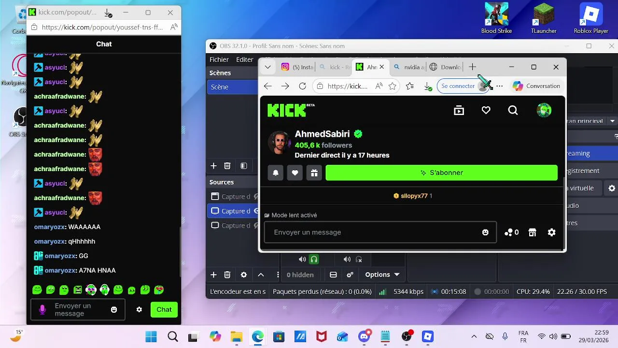
Task: Open the OBS mixer Options dropdown
Action: [x=382, y=275]
